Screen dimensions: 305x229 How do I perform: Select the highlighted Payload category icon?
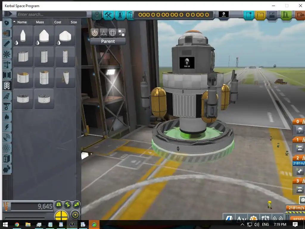tap(7, 86)
